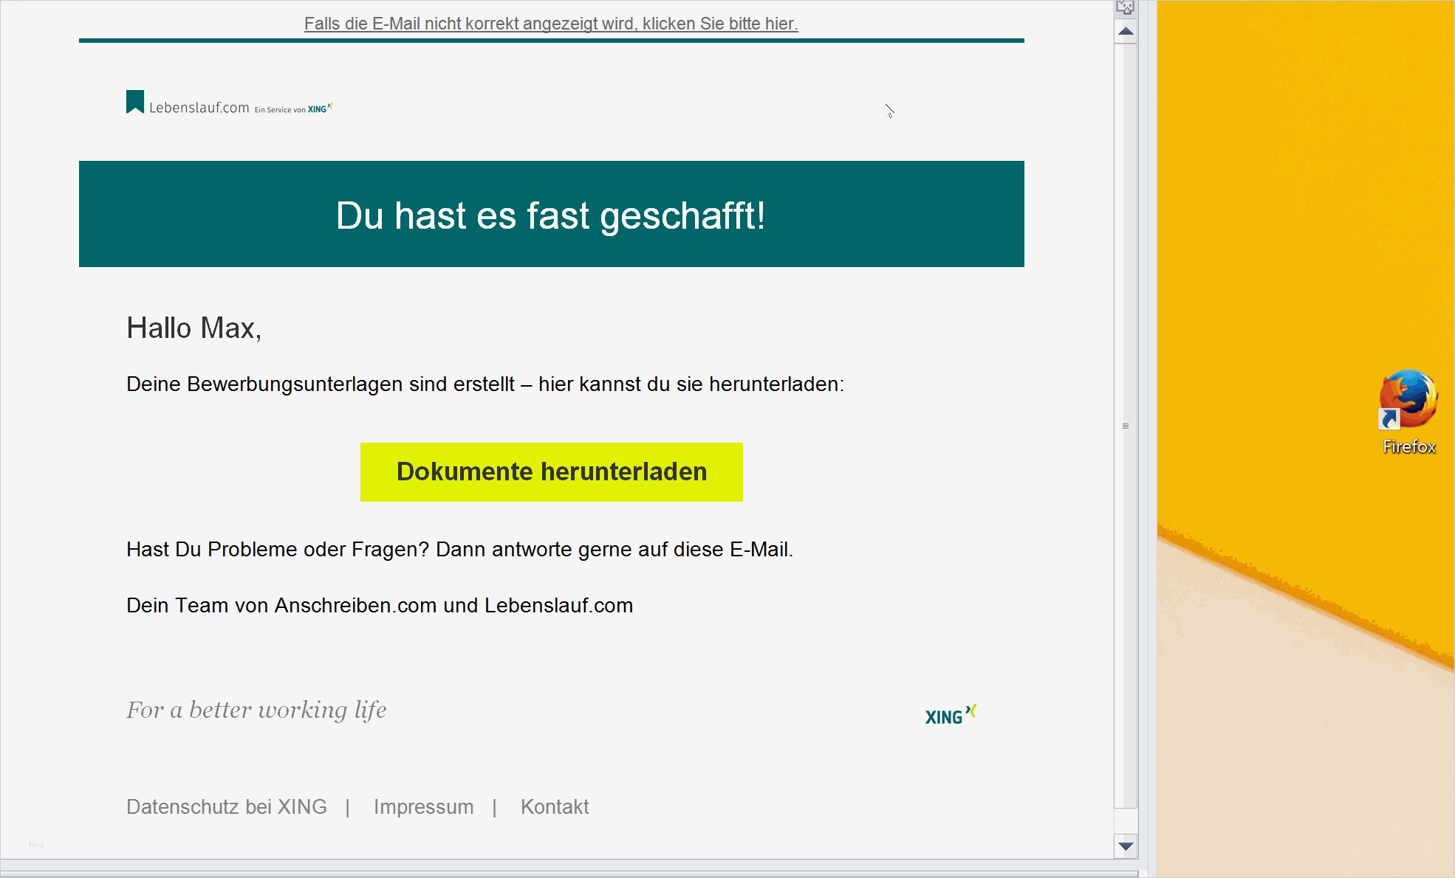The height and width of the screenshot is (878, 1455).
Task: Click the scroll up arrow
Action: click(x=1126, y=32)
